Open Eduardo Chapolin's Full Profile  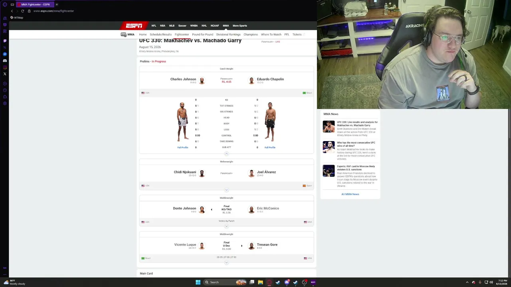[x=270, y=147]
